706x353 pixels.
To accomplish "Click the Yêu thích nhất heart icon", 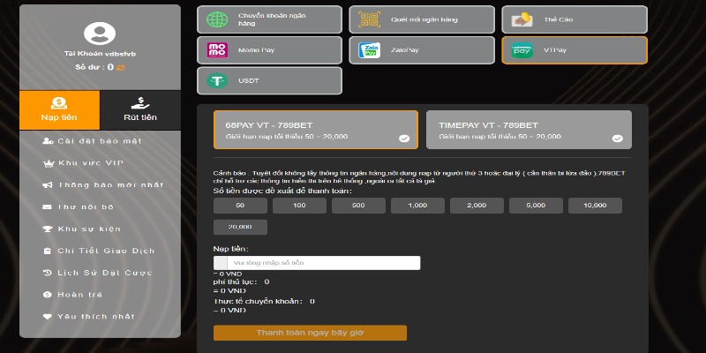I will (48, 317).
